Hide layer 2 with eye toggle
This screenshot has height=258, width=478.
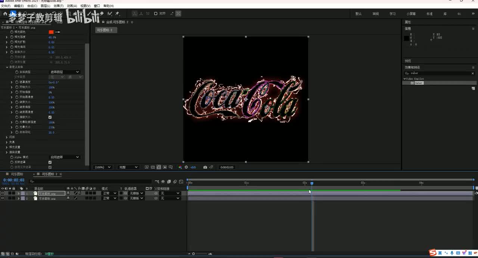click(x=3, y=198)
